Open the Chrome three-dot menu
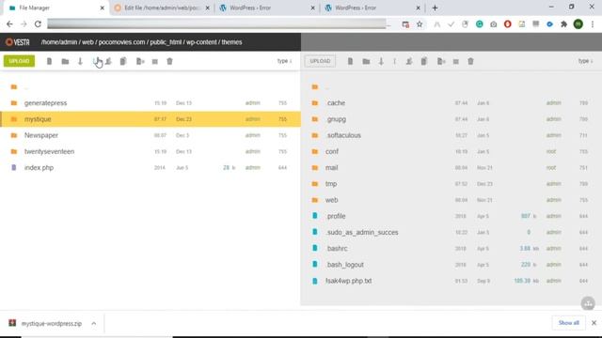 click(593, 24)
